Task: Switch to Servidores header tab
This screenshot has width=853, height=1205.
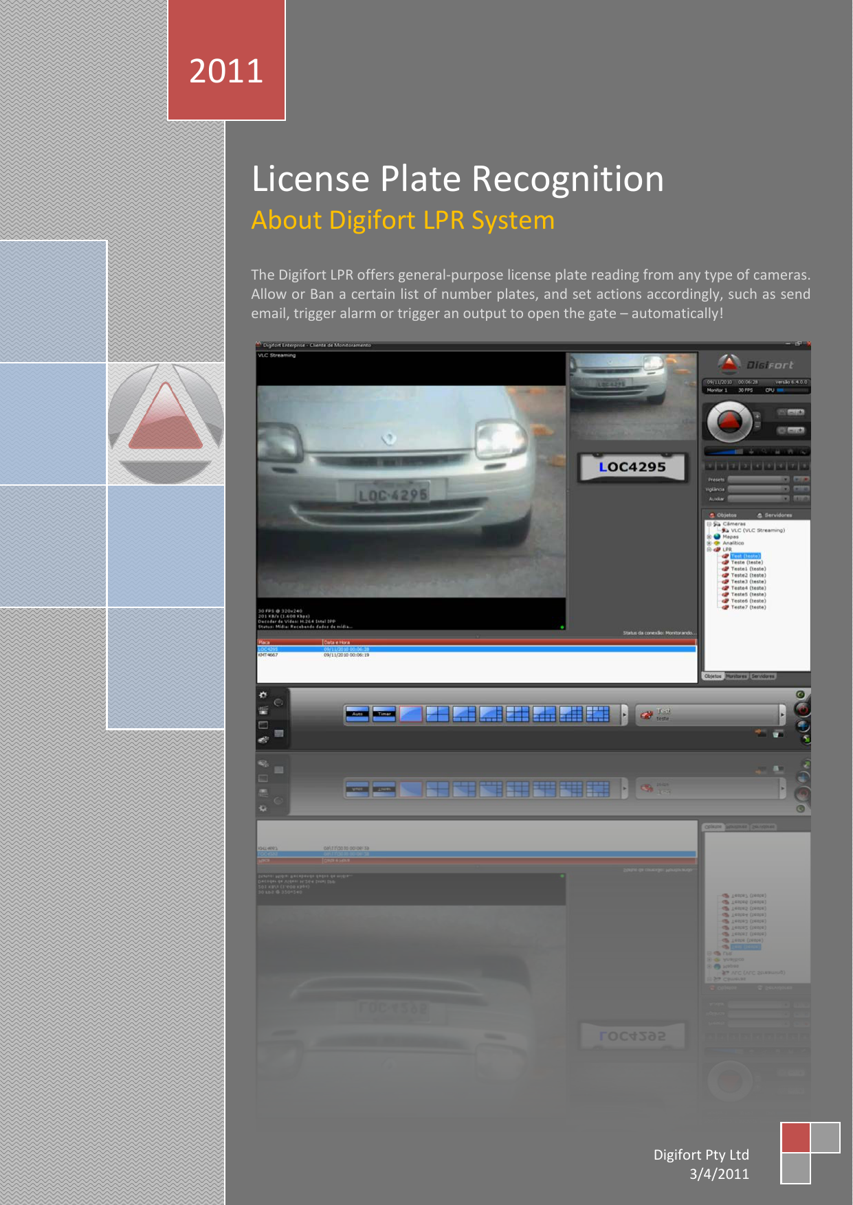Action: 775,515
